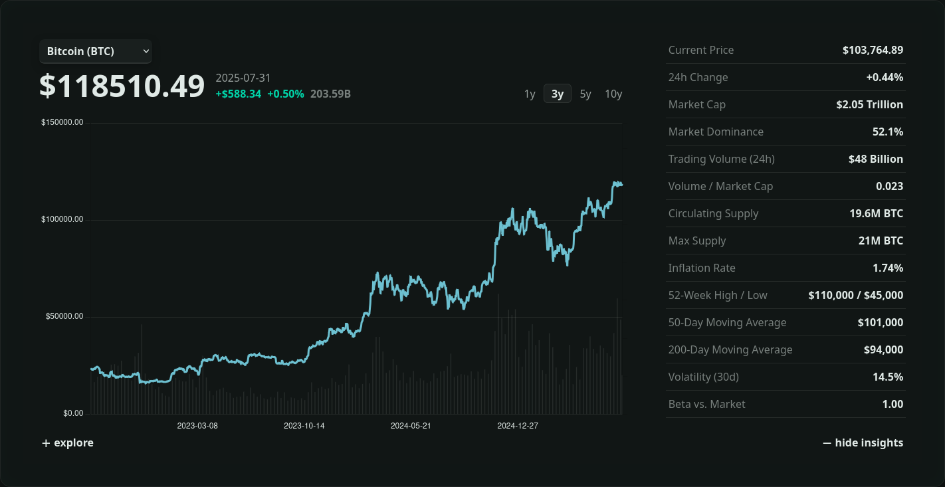The height and width of the screenshot is (487, 945).
Task: Click the 2023-10-14 x-axis date label
Action: pos(304,426)
